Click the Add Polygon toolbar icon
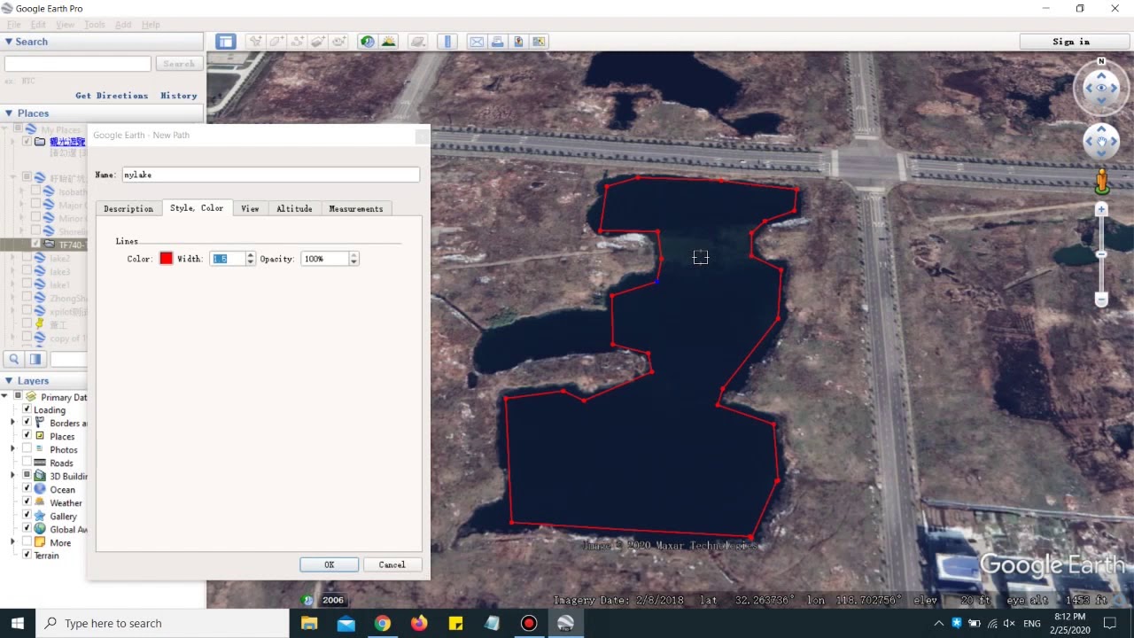 (x=276, y=42)
